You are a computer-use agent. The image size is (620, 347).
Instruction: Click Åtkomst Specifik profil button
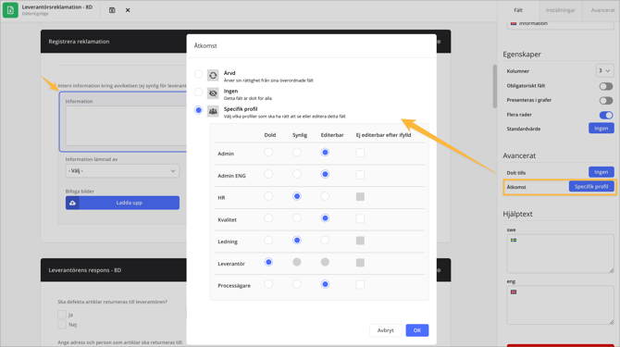pos(591,187)
